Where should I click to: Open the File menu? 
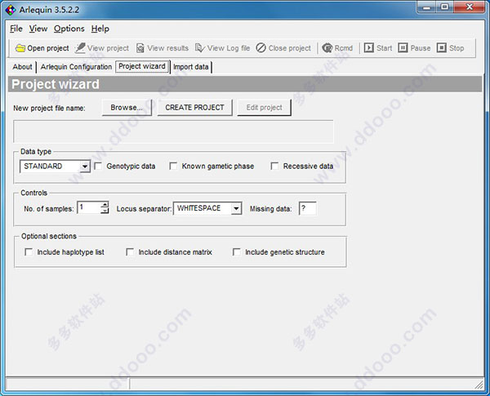(16, 29)
